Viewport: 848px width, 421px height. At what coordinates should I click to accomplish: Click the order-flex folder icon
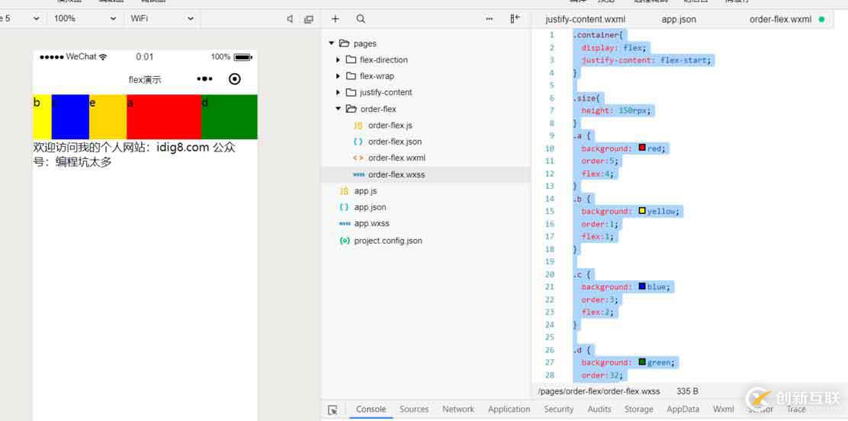click(352, 109)
